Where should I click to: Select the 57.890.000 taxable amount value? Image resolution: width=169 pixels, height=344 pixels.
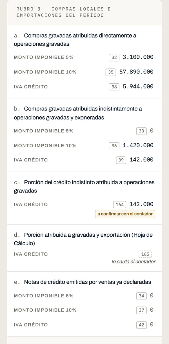(136, 72)
